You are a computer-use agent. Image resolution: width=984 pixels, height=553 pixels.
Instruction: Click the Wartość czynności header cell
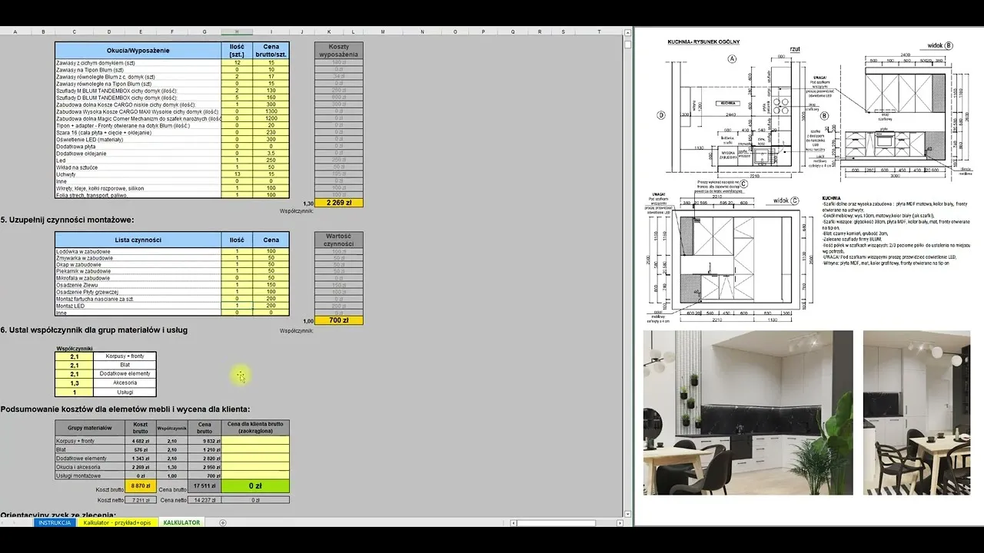339,240
